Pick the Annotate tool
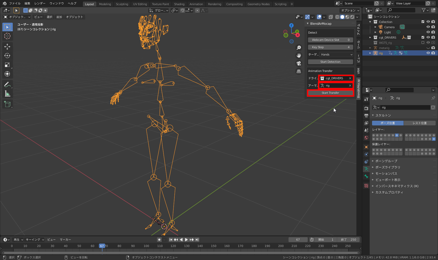Viewport: 438px width, 260px height. 7,84
